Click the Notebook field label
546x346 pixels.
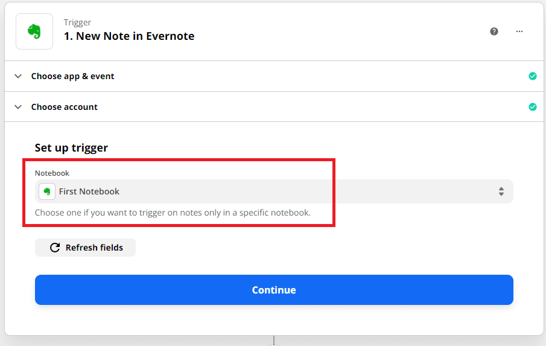[52, 173]
